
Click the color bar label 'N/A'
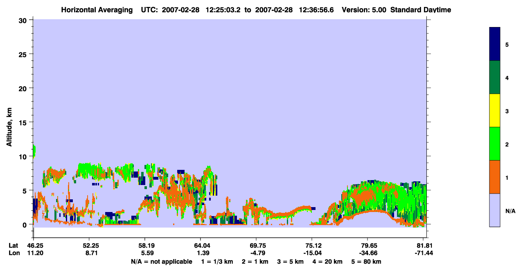pos(510,211)
